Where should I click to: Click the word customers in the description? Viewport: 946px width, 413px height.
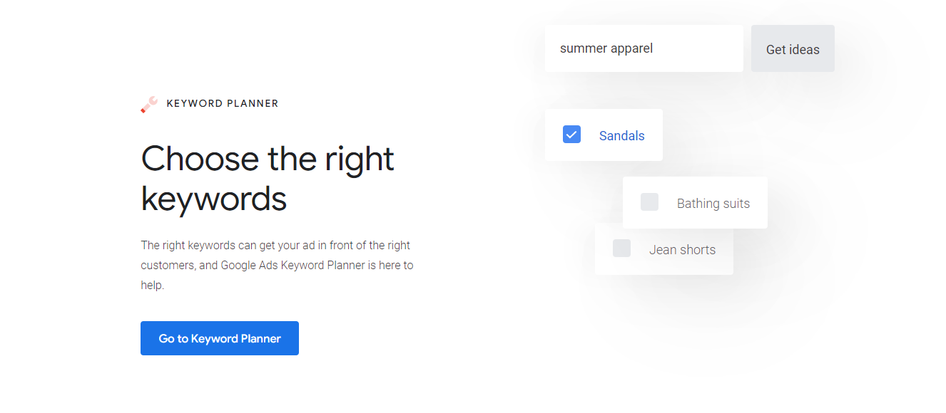[x=168, y=265]
